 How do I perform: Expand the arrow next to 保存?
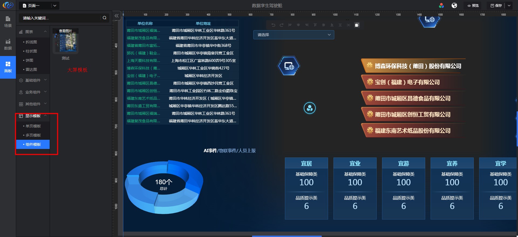509,5
